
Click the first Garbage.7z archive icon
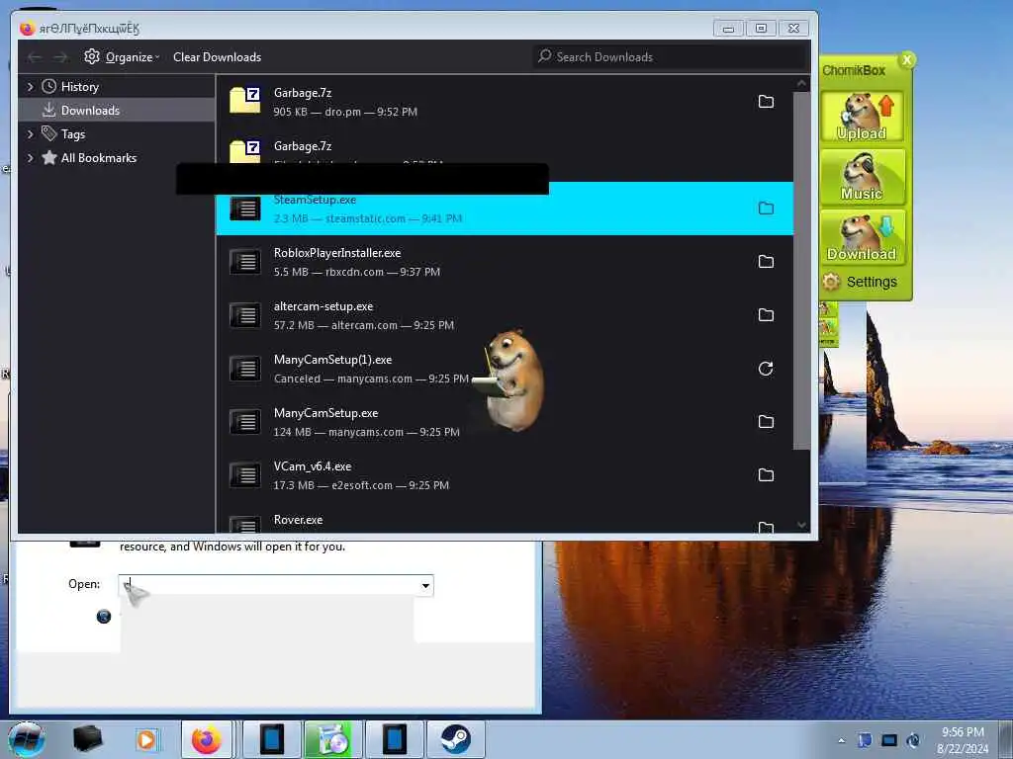245,100
